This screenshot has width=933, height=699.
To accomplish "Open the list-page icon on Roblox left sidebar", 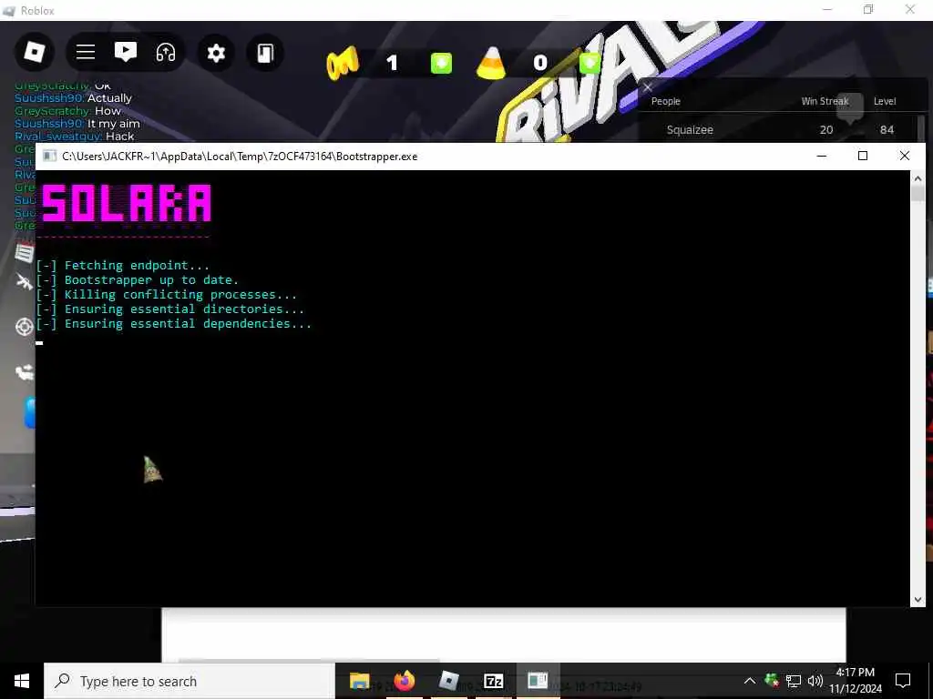I will [x=25, y=253].
